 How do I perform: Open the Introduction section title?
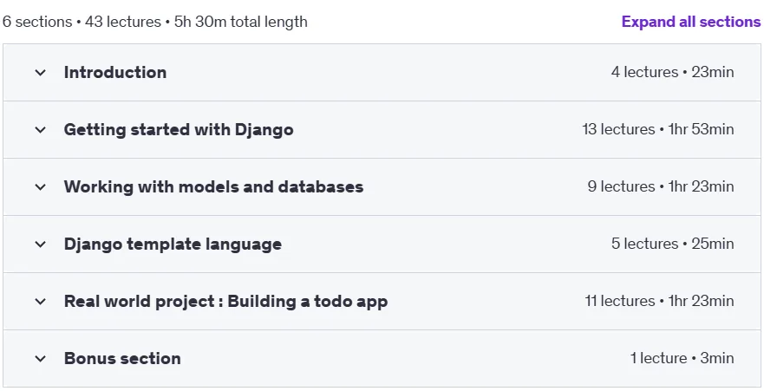click(x=115, y=73)
